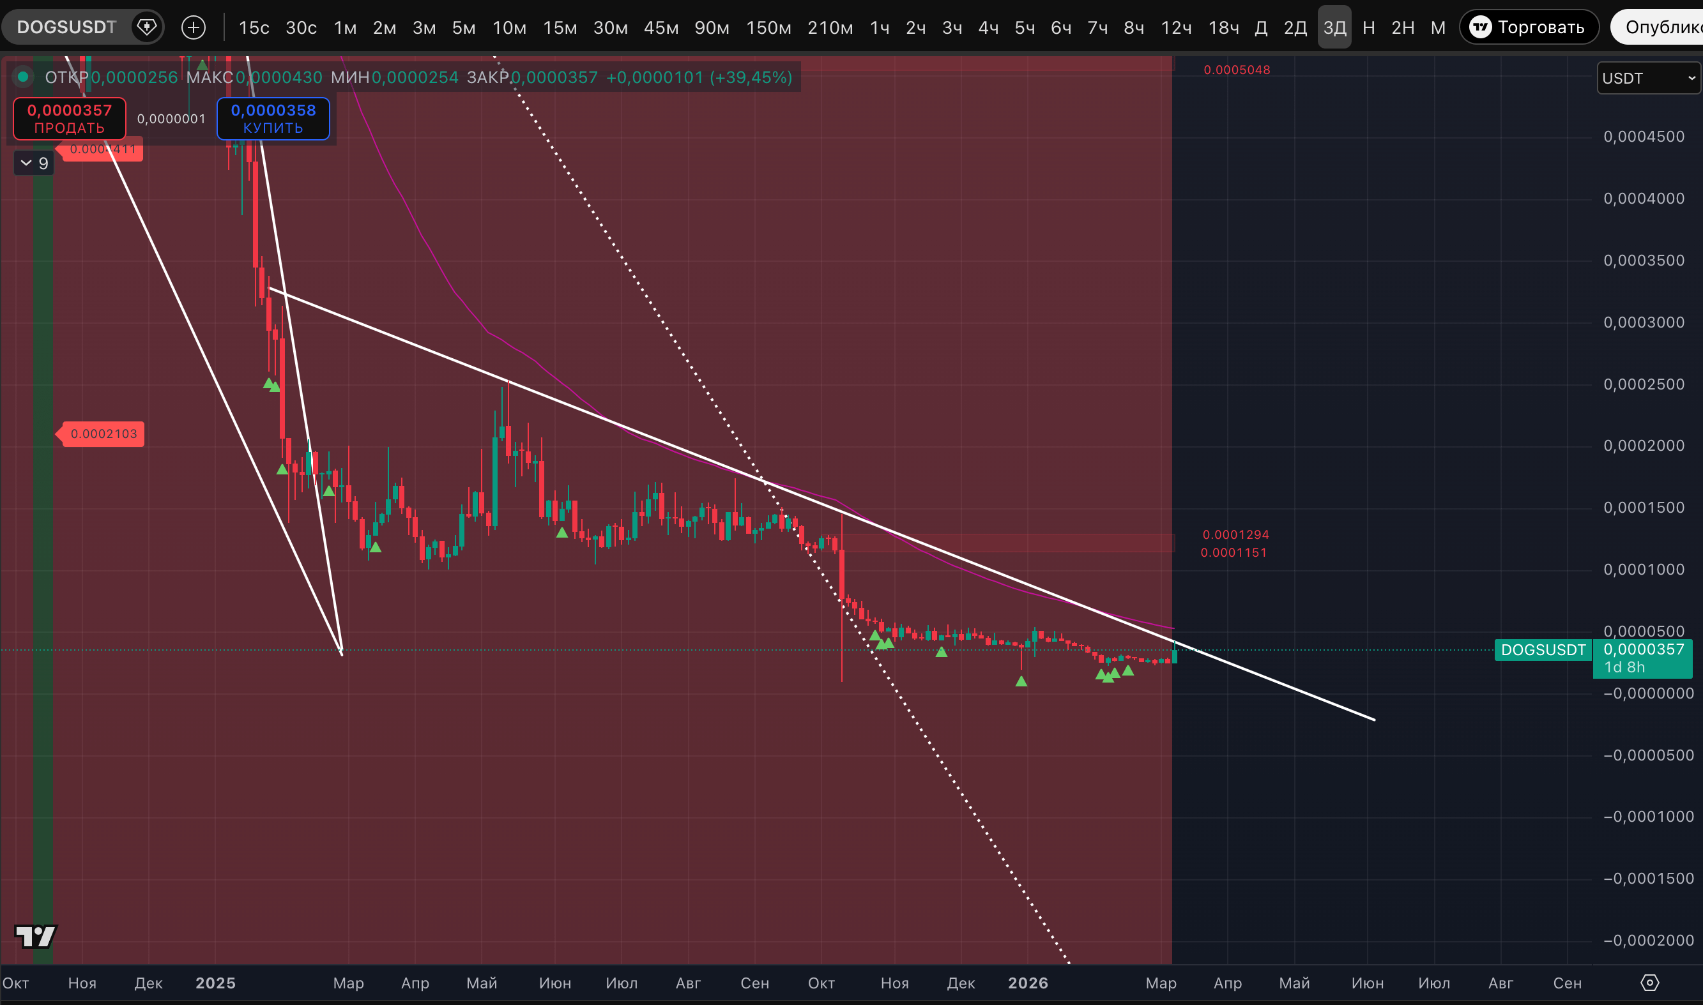Image resolution: width=1703 pixels, height=1005 pixels.
Task: Open the DOGSUSDT symbol search
Action: [x=66, y=27]
